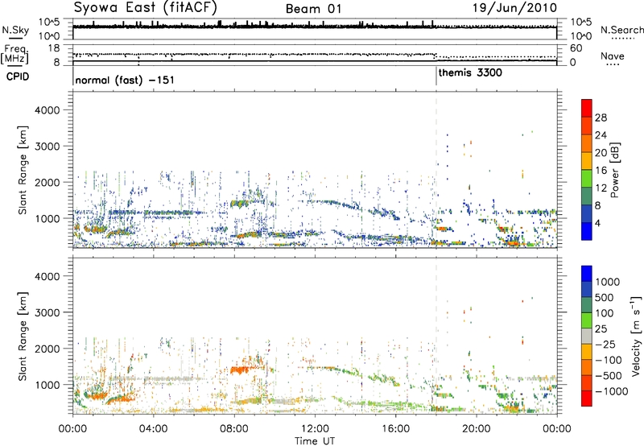Click the 'N.Sky' legend label
Screen dimensions: 644x446
[15, 30]
